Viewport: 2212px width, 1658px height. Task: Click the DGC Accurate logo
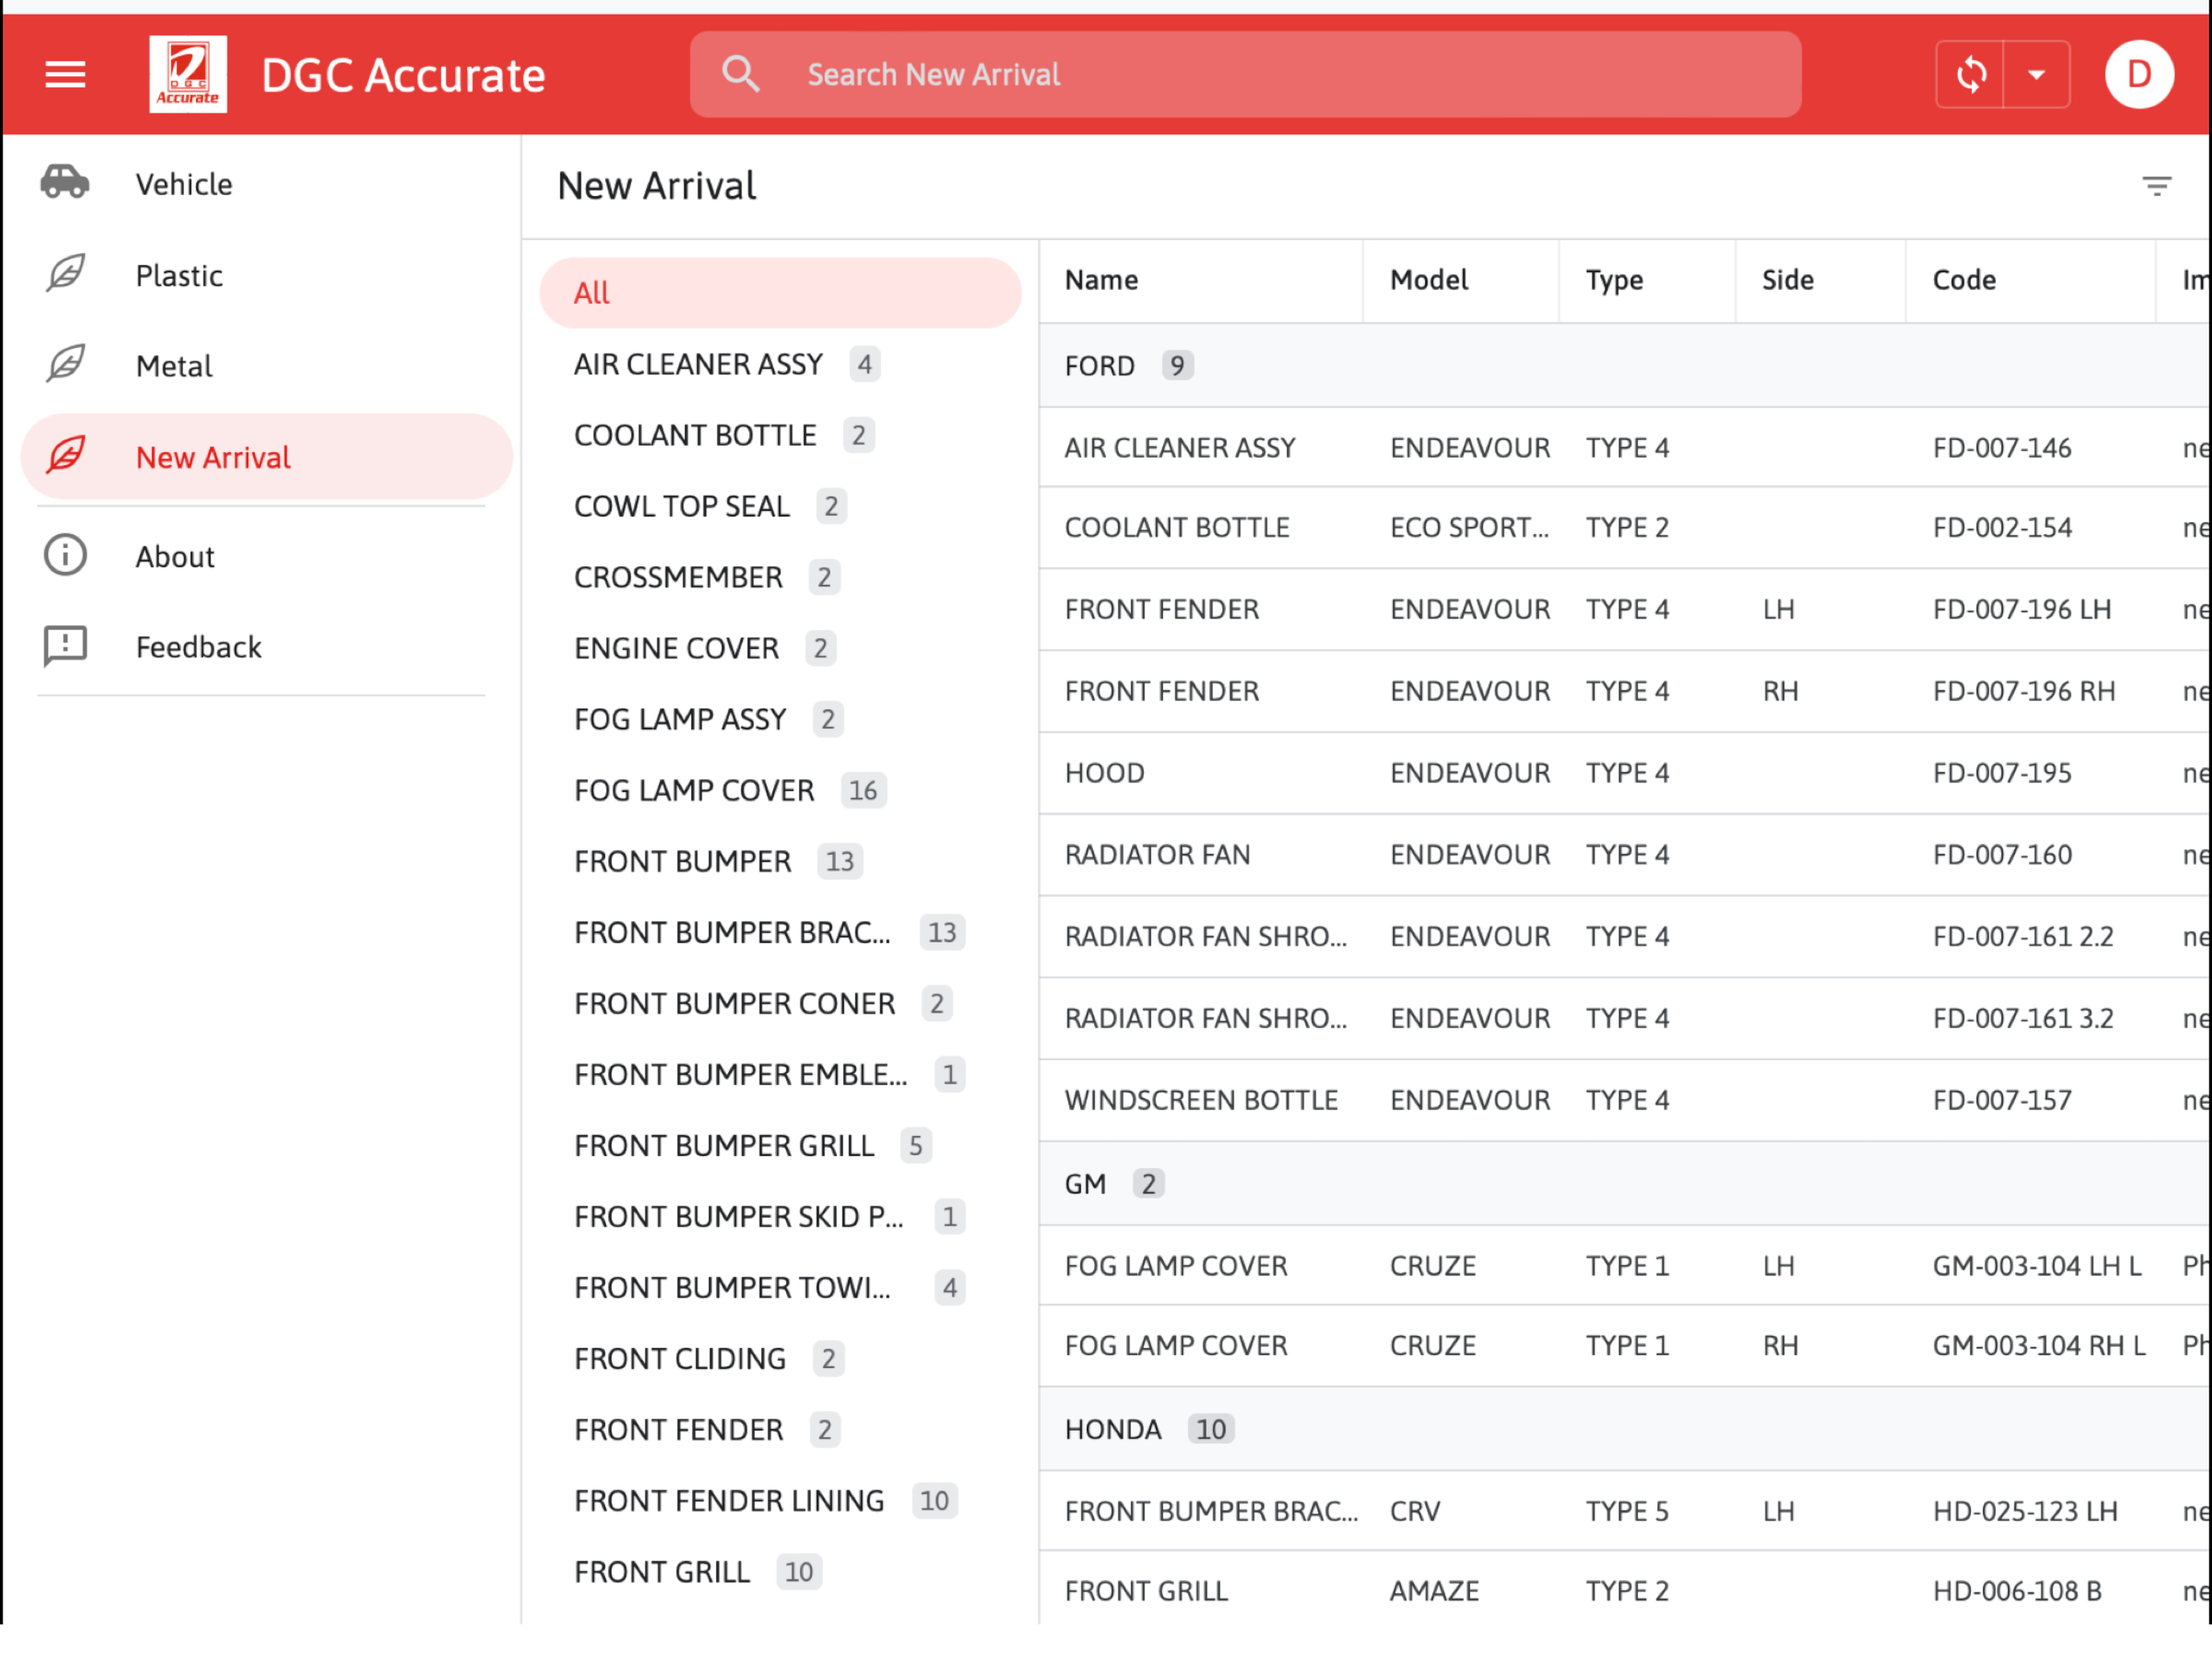(188, 74)
